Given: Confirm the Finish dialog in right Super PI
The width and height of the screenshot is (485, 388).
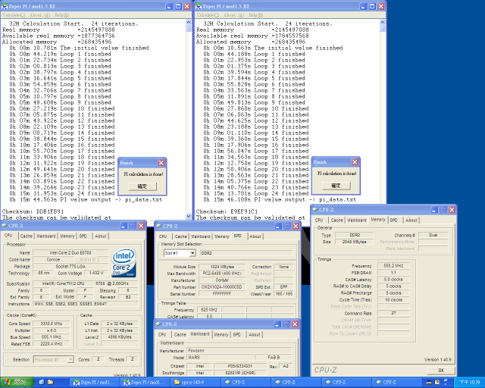Looking at the screenshot, I should pyautogui.click(x=336, y=186).
